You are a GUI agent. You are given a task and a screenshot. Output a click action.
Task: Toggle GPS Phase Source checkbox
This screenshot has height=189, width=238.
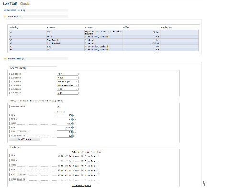(x=82, y=156)
